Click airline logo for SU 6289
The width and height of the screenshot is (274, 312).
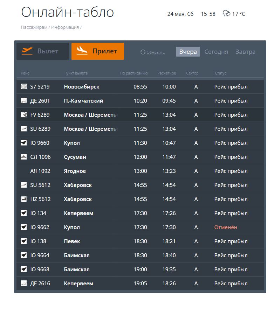coord(24,129)
